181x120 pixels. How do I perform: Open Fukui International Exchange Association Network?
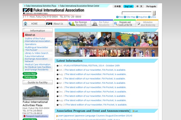36,59
